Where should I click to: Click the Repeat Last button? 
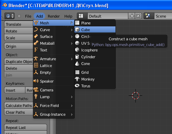coord(26,128)
